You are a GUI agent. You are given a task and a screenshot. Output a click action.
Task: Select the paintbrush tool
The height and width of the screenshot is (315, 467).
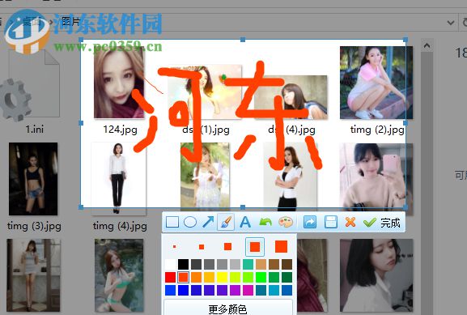coord(226,223)
